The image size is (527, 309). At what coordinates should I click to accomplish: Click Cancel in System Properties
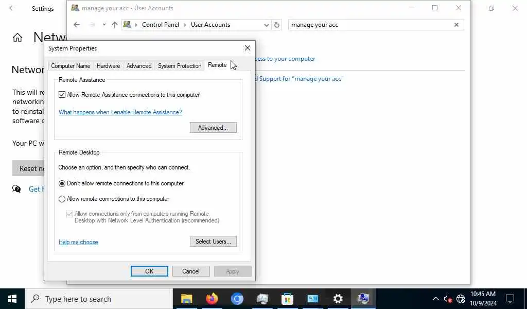coord(191,271)
